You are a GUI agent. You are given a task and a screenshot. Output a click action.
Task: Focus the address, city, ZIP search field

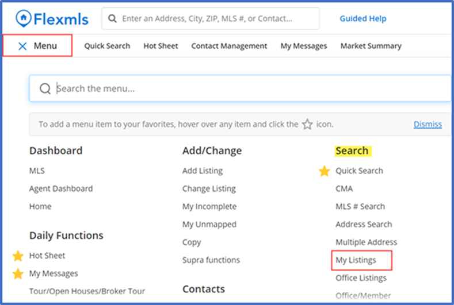[x=216, y=19]
